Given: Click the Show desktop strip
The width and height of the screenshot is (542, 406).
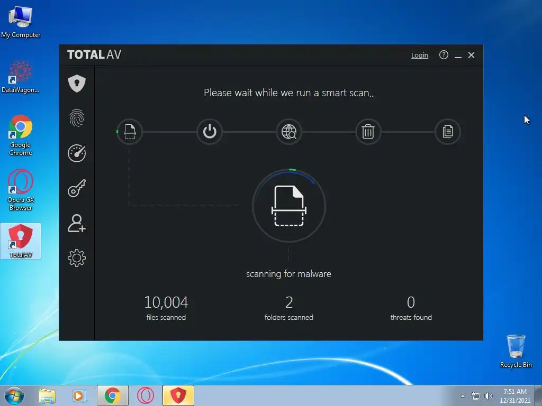Looking at the screenshot, I should pyautogui.click(x=538, y=395).
